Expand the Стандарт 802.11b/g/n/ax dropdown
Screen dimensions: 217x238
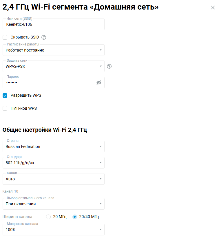[x=54, y=163]
